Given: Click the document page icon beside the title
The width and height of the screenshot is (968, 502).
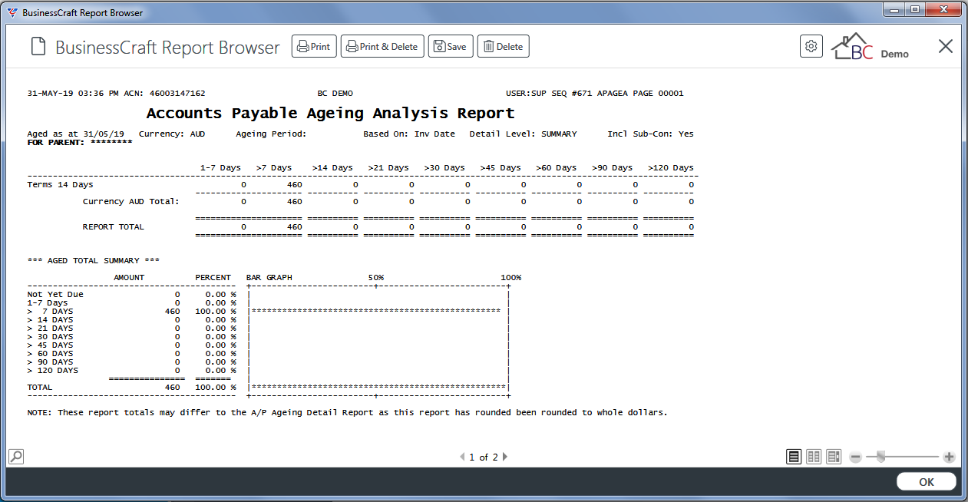Looking at the screenshot, I should pos(38,47).
